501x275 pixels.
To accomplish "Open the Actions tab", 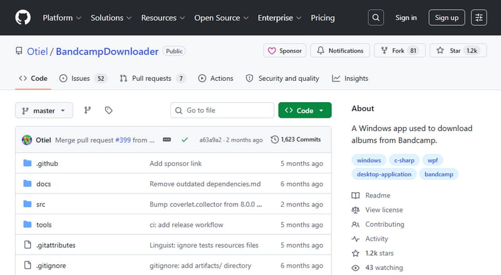I will [215, 78].
